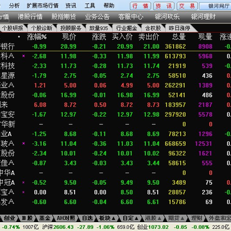The image size is (231, 231).
Task: Click the -3.16 percent change cell
Action: tap(39, 144)
